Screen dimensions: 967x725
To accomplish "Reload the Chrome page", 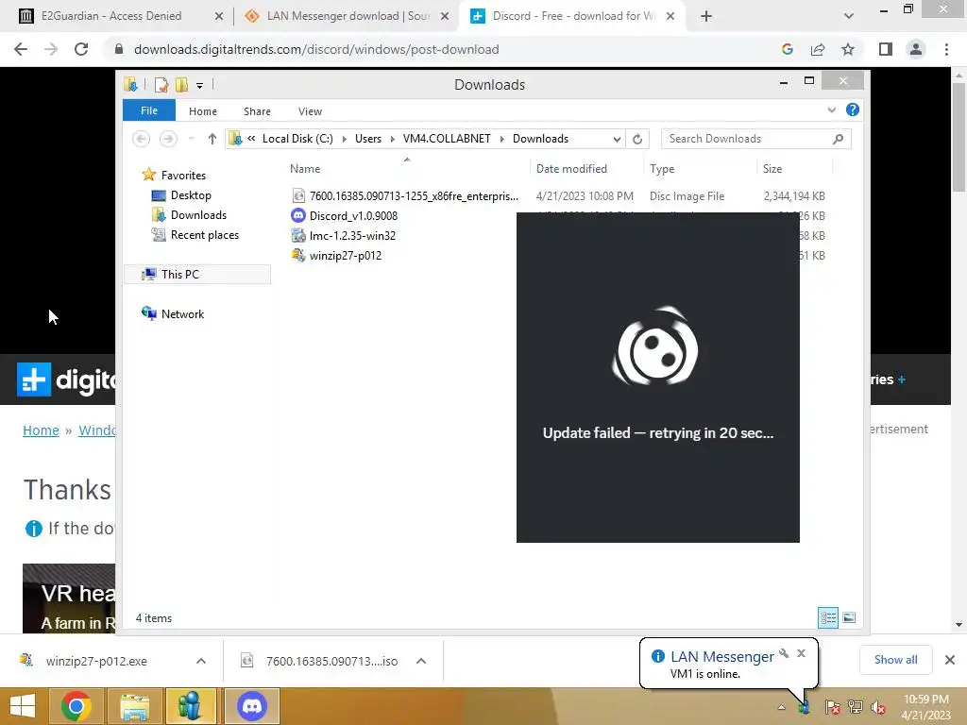I will (81, 49).
